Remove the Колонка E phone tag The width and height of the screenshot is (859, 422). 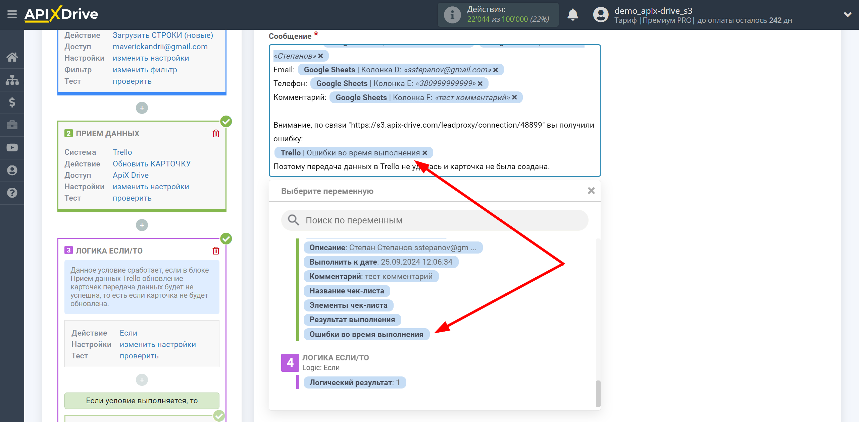click(480, 83)
